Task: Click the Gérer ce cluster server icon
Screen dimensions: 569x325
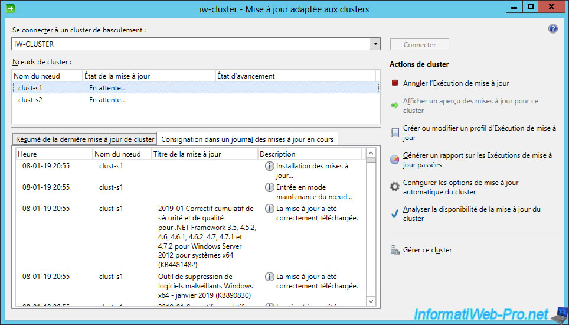Action: pos(395,250)
